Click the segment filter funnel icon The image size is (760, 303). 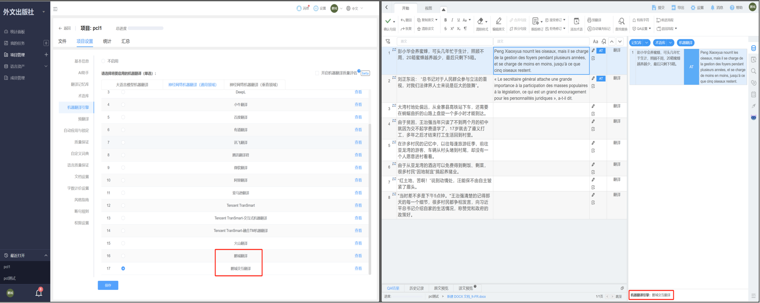pos(388,42)
